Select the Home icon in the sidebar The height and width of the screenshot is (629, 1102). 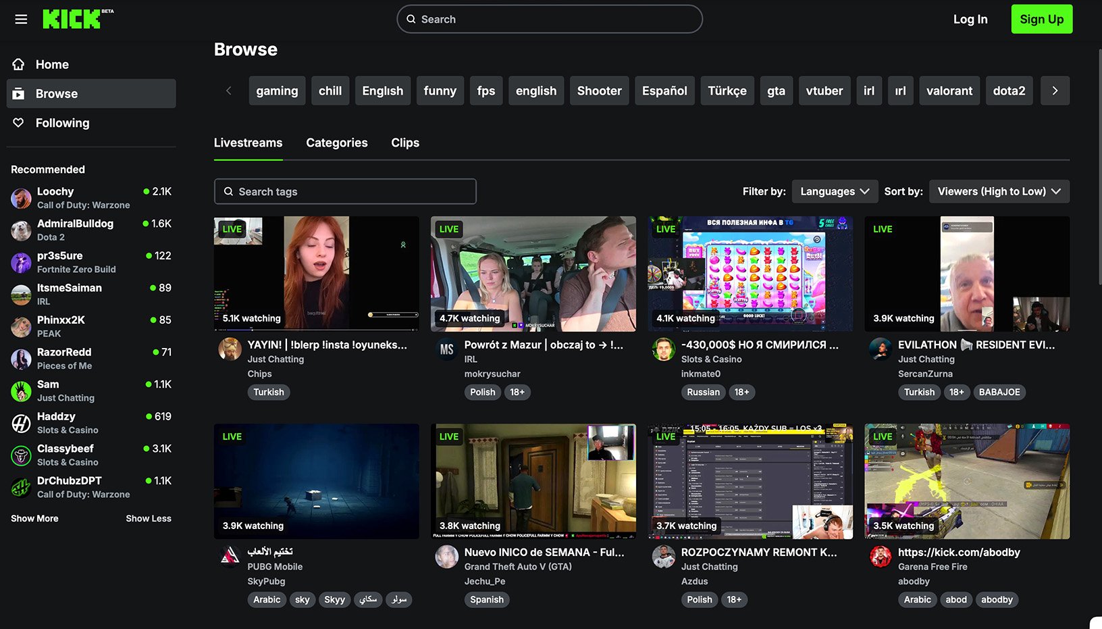pyautogui.click(x=18, y=64)
